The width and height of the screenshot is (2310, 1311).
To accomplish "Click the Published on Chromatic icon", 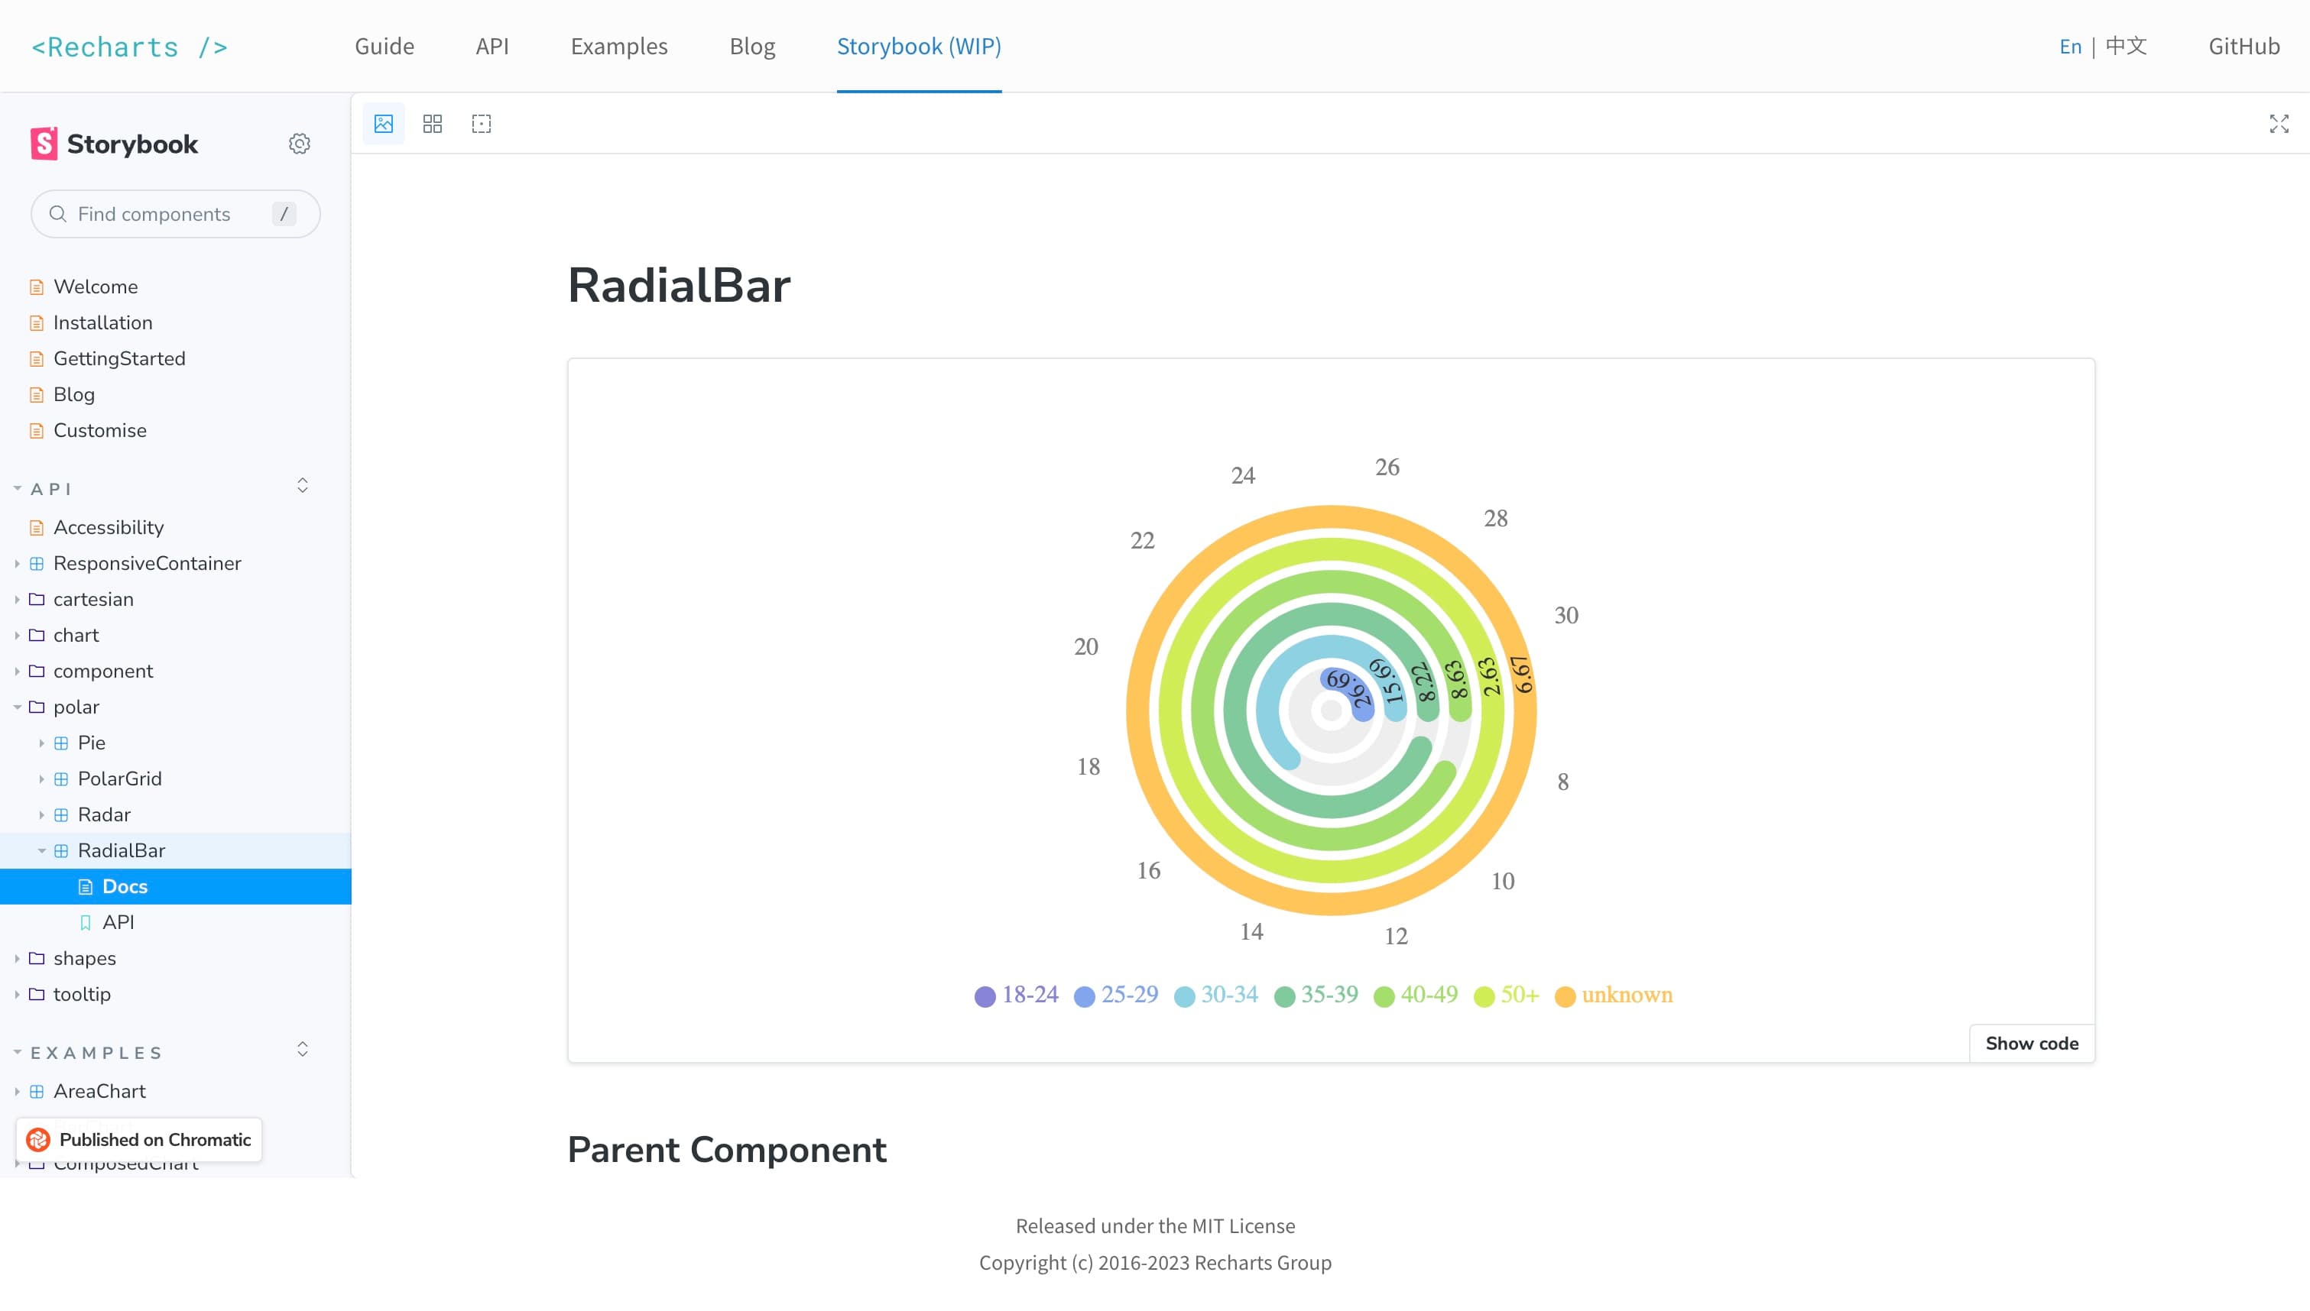I will pyautogui.click(x=38, y=1140).
